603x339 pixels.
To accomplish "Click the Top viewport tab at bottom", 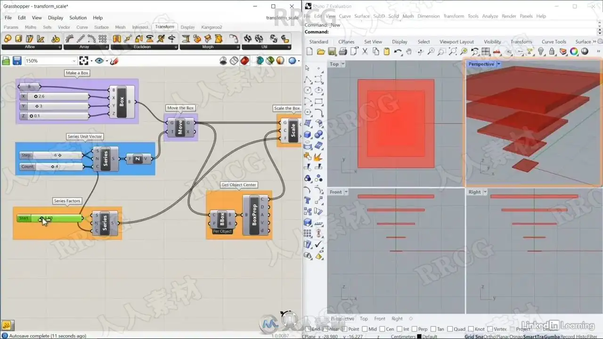I will click(364, 319).
